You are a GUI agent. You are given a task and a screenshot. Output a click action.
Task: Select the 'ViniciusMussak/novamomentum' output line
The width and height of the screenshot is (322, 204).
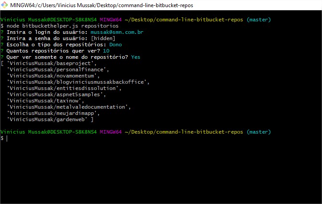pos(53,76)
